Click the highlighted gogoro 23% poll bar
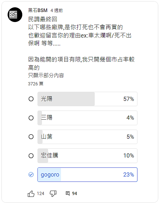Image resolution: width=160 pixels, height=205 pixels. point(87,175)
